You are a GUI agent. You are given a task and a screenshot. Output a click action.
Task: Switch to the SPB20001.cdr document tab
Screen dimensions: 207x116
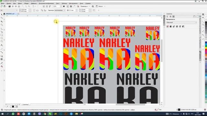pos(10,14)
